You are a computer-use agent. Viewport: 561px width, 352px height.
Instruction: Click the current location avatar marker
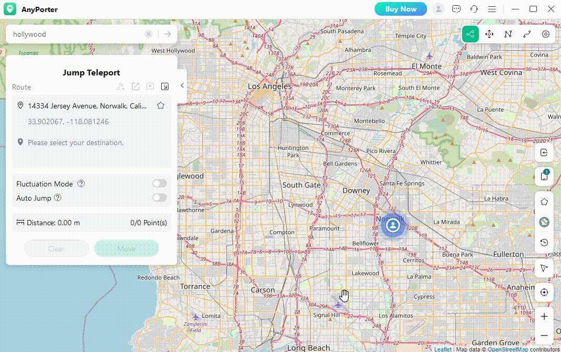coord(393,225)
